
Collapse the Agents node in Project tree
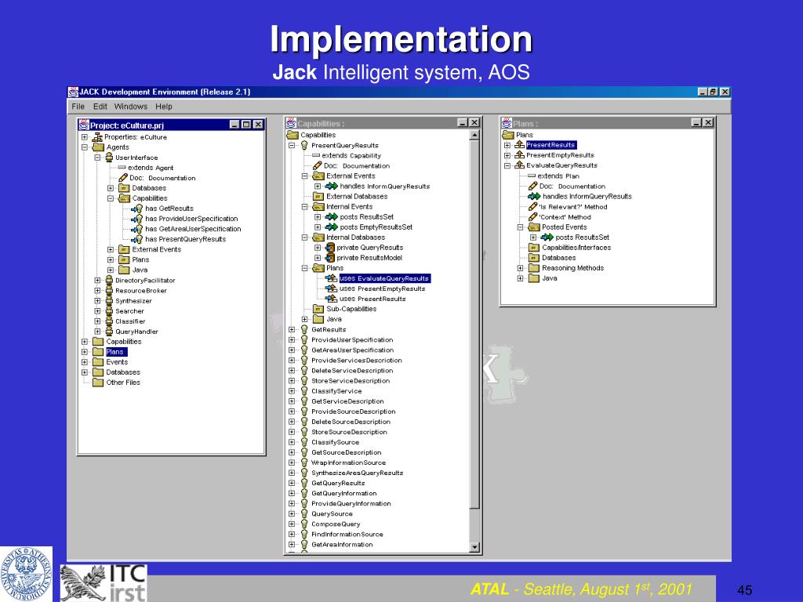85,147
